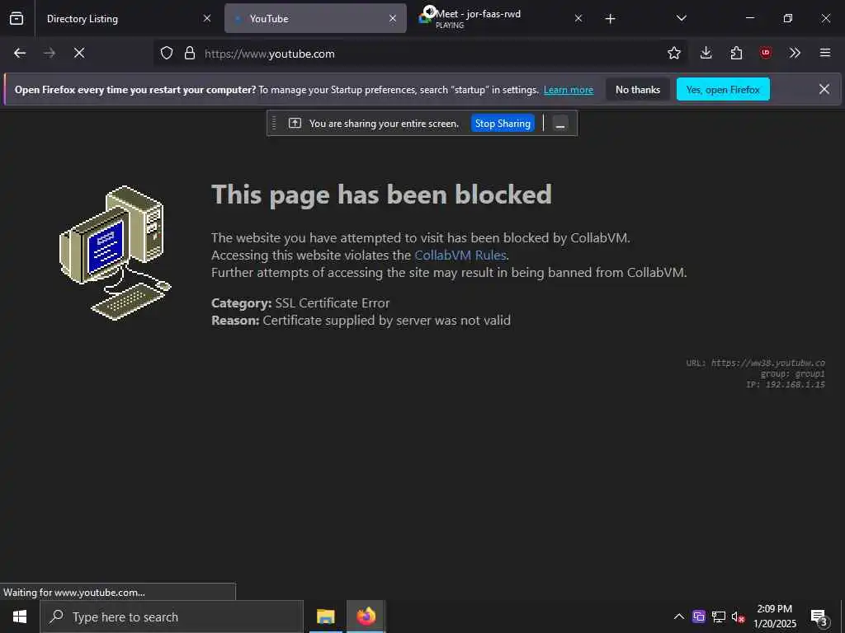Grab the sharing indicator drag handle
Image resolution: width=845 pixels, height=633 pixels.
(x=274, y=124)
